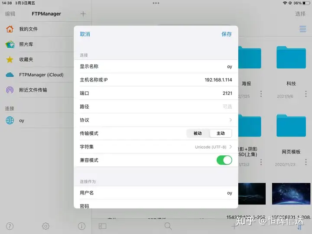Viewport: 312px width, 234px height.
Task: Open more options for 网页模板 folder
Action: [x=306, y=162]
